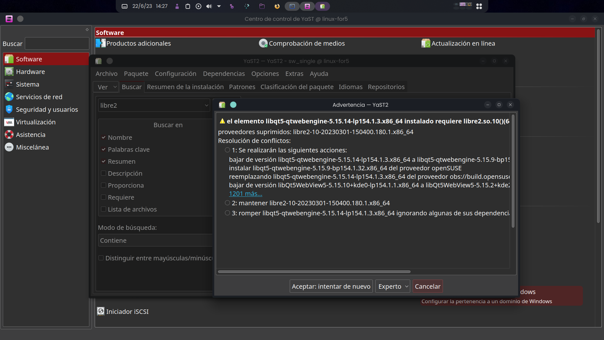The width and height of the screenshot is (604, 340).
Task: Open the Extras menu
Action: [x=294, y=74]
